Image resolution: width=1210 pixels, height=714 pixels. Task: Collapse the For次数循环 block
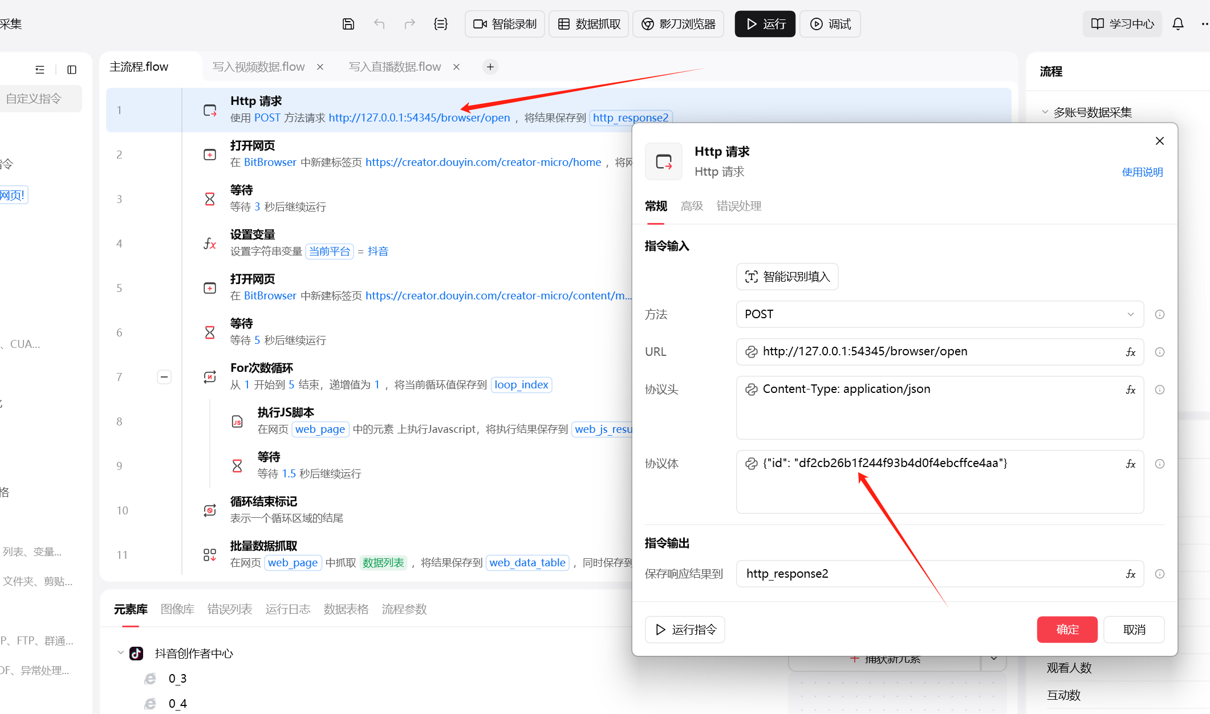(164, 377)
